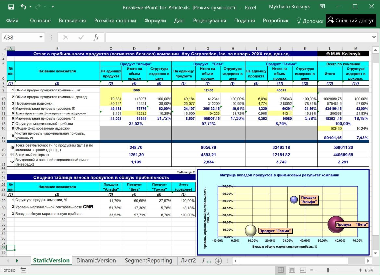Click the vertical scrollbar down arrow
This screenshot has width=380, height=275.
click(375, 254)
